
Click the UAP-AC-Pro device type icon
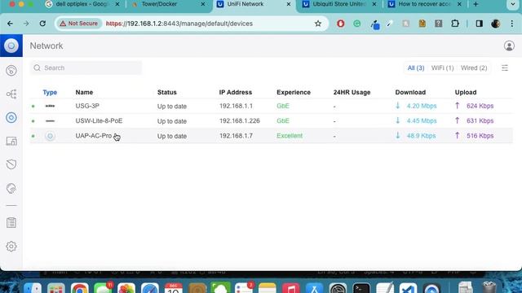50,136
